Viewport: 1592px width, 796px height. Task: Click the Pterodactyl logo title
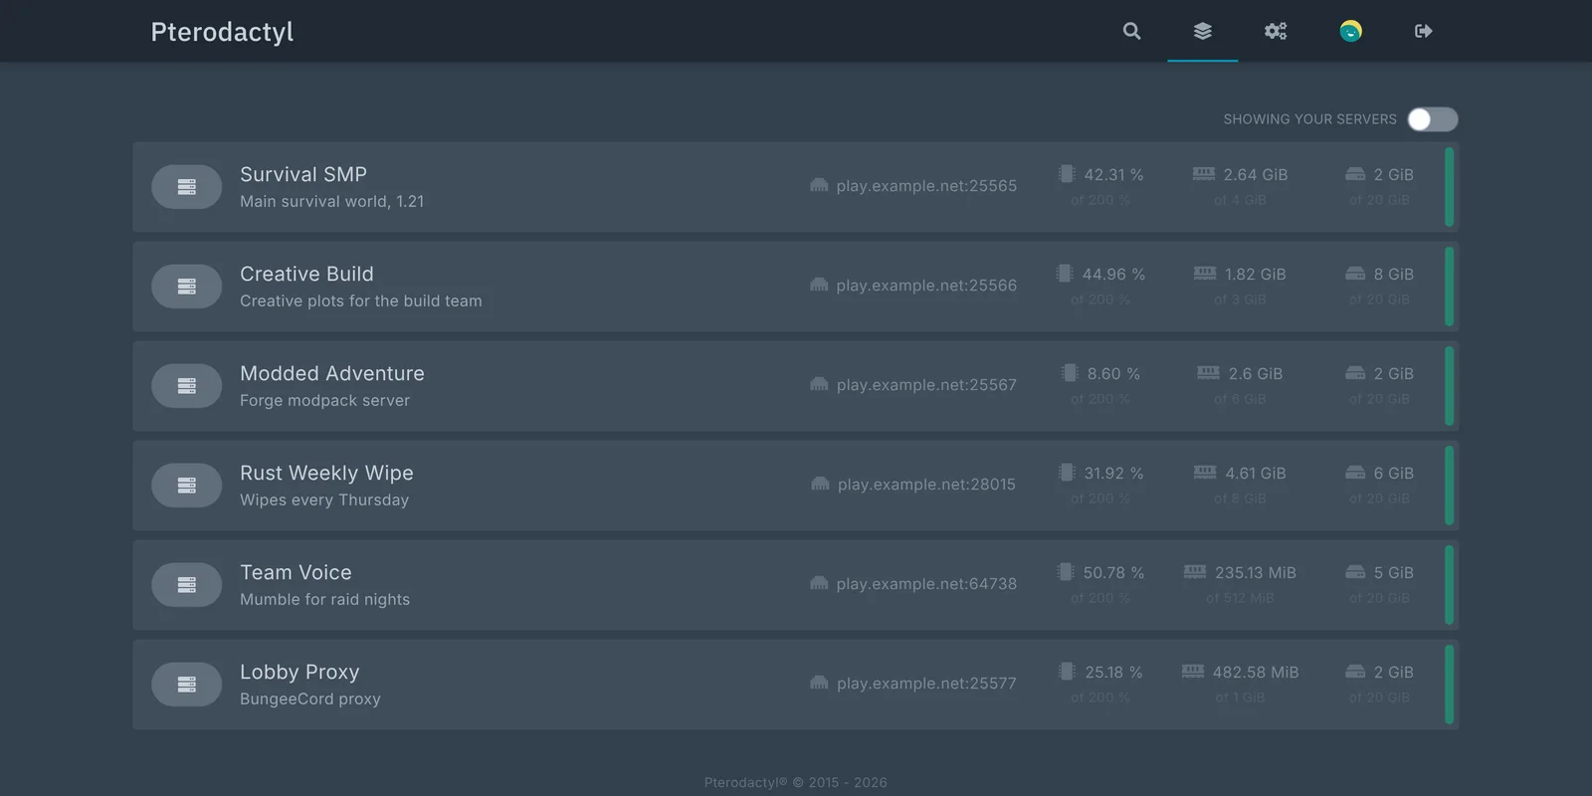[222, 32]
